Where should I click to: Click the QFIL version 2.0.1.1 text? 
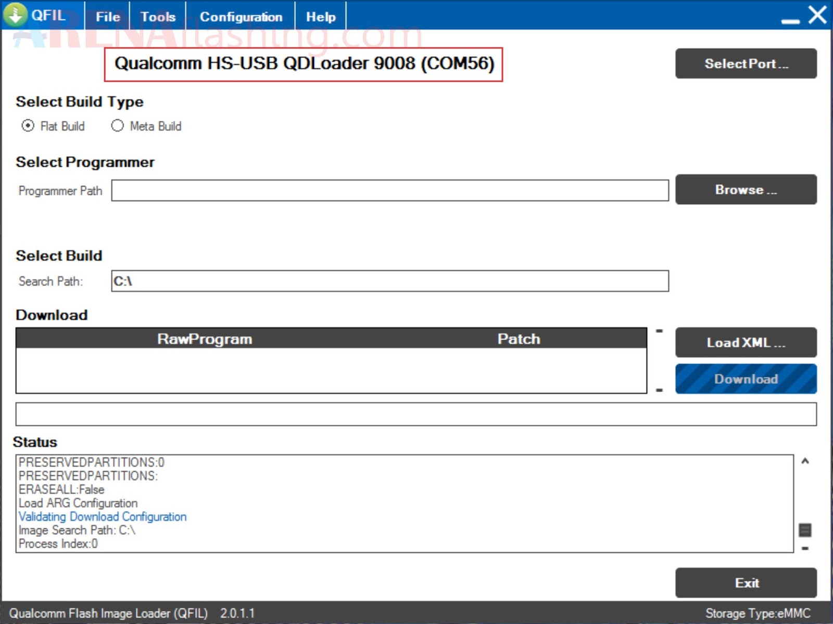click(x=237, y=614)
